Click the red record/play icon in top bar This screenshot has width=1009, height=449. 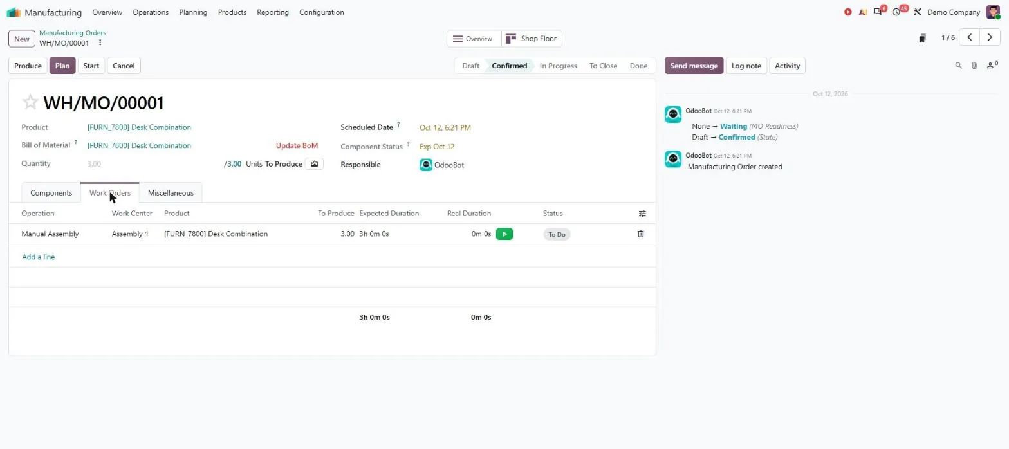click(848, 12)
